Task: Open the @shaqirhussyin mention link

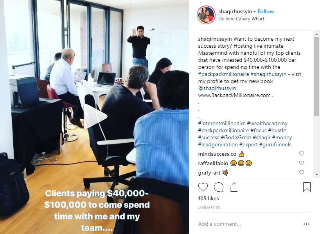Action: (x=217, y=88)
